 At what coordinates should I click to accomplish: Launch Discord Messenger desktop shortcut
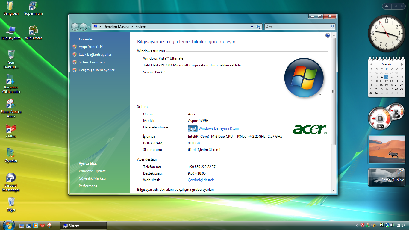point(11,182)
